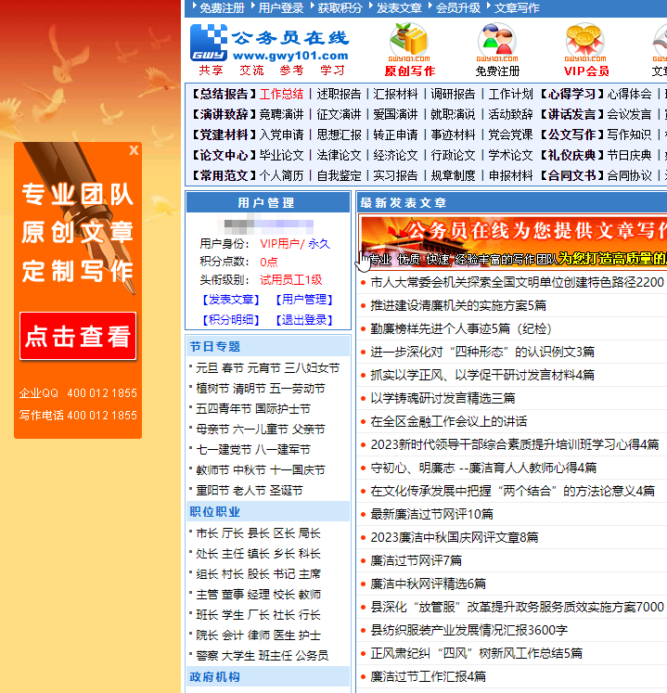Screen dimensions: 667x693
Task: Select 发表文章 in the top bar
Action: point(399,8)
